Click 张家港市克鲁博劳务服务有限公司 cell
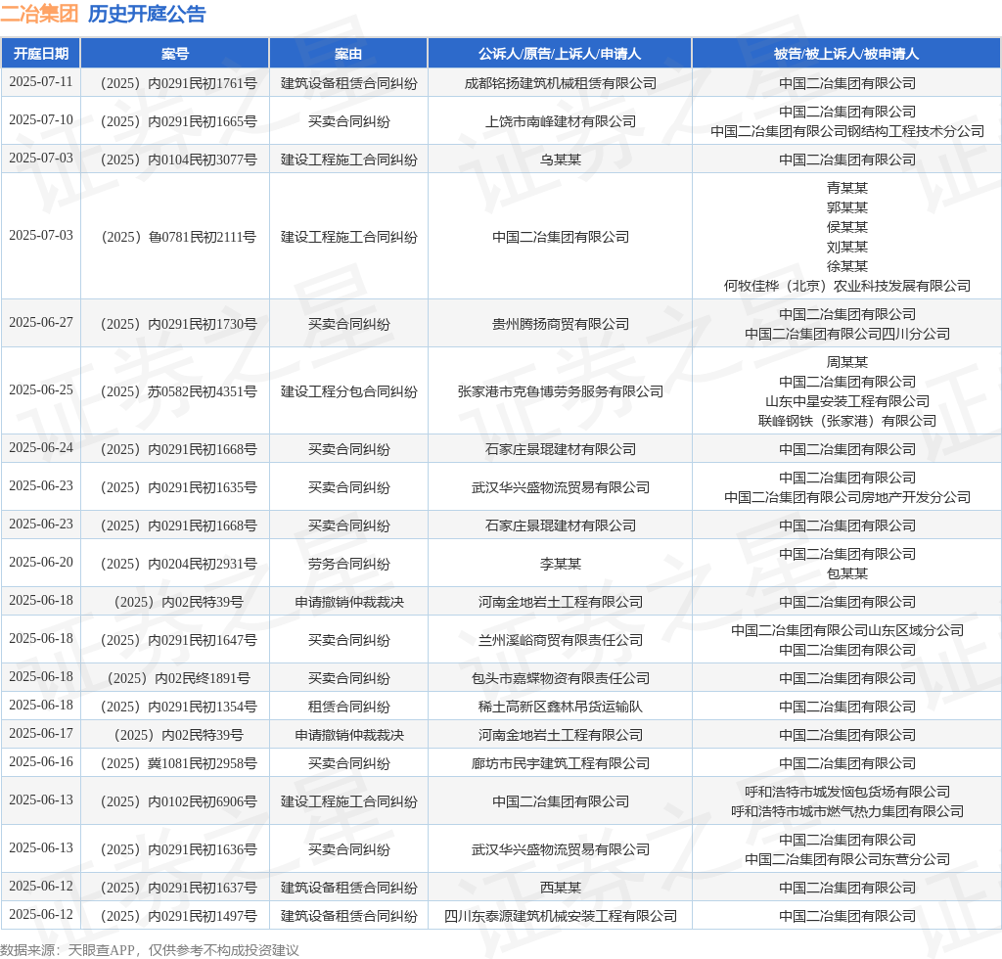The width and height of the screenshot is (1002, 959). [561, 391]
